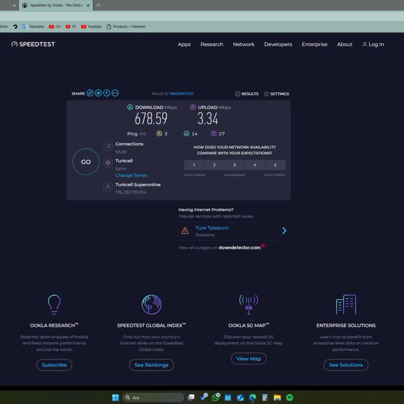Image resolution: width=404 pixels, height=404 pixels.
Task: Open the Windows Start menu
Action: coord(115,398)
